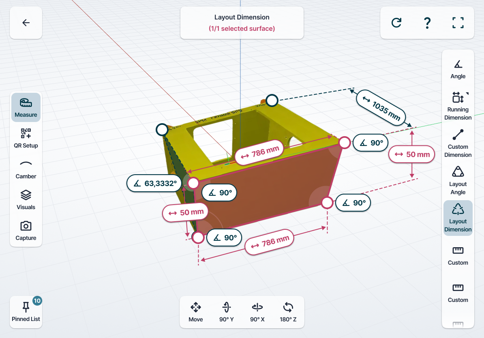Select the Running Dimension tool
This screenshot has width=484, height=338.
(458, 107)
